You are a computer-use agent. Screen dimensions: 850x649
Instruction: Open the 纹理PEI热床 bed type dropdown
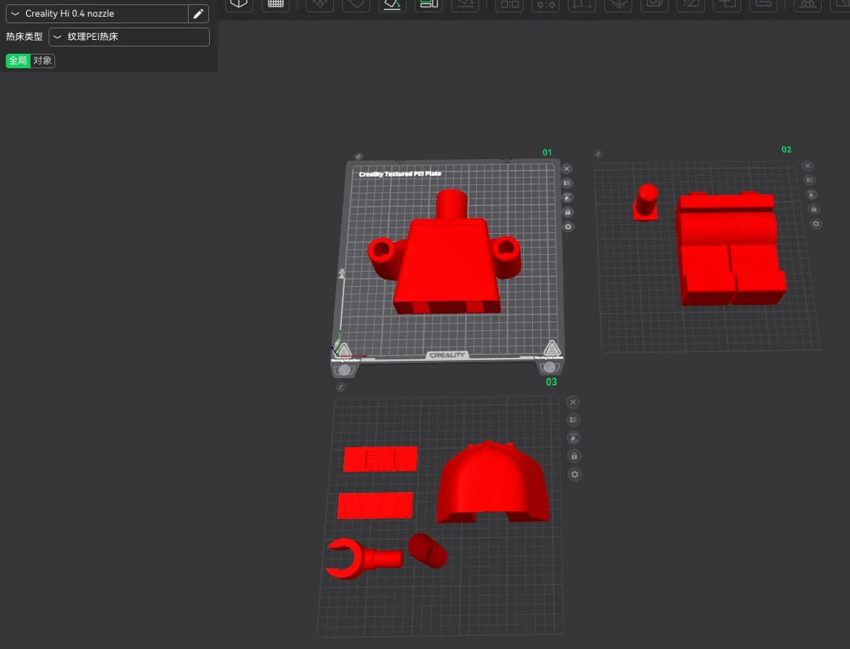129,37
